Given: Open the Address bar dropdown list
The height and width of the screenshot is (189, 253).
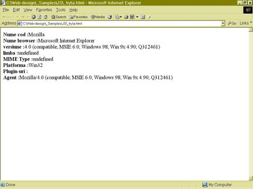Looking at the screenshot, I should 223,23.
